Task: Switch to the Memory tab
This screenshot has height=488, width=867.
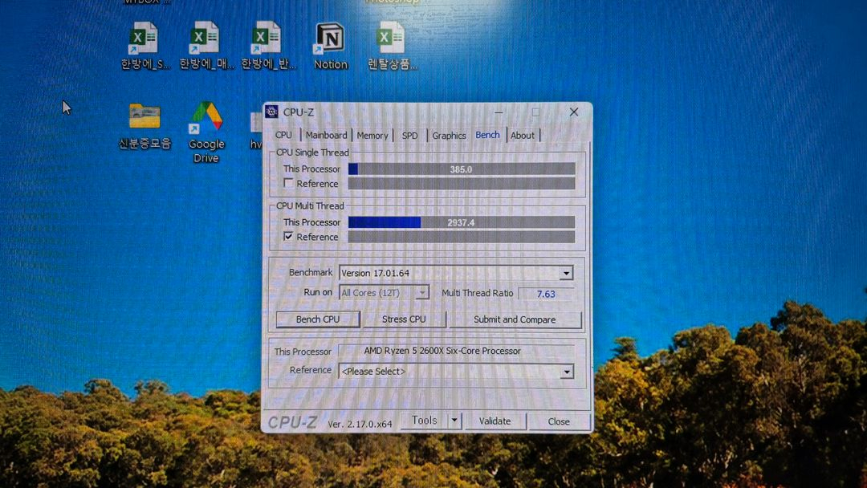Action: click(372, 135)
